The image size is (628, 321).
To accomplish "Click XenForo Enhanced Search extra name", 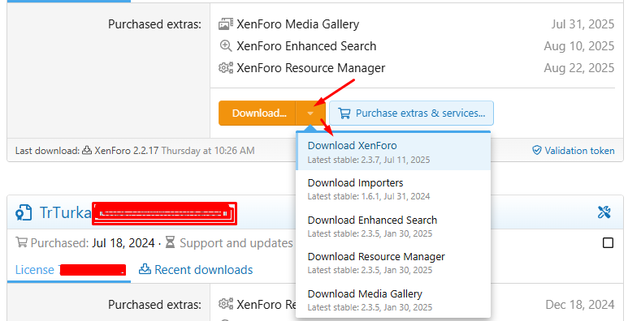I will click(306, 46).
